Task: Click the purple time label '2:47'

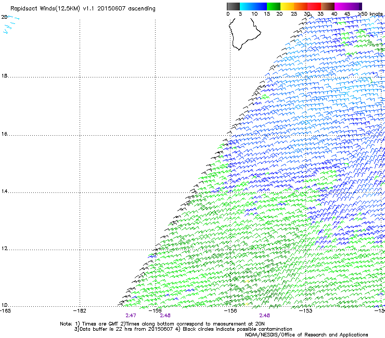Action: [x=131, y=316]
